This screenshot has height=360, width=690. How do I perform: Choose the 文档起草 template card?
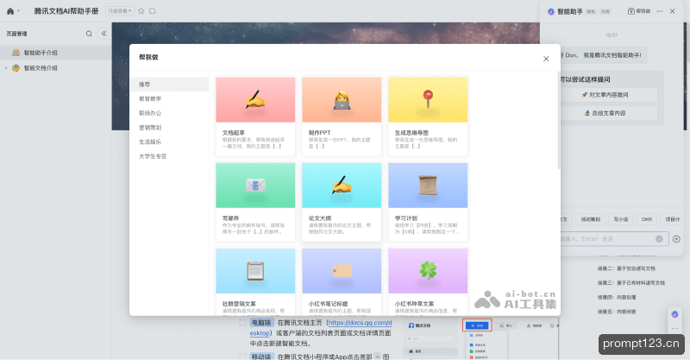[255, 117]
